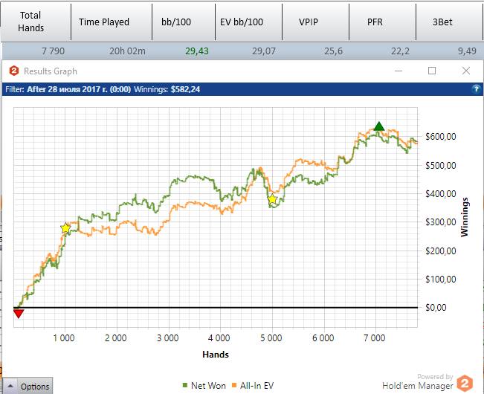Select the 7 790 total hands cell

pos(53,51)
